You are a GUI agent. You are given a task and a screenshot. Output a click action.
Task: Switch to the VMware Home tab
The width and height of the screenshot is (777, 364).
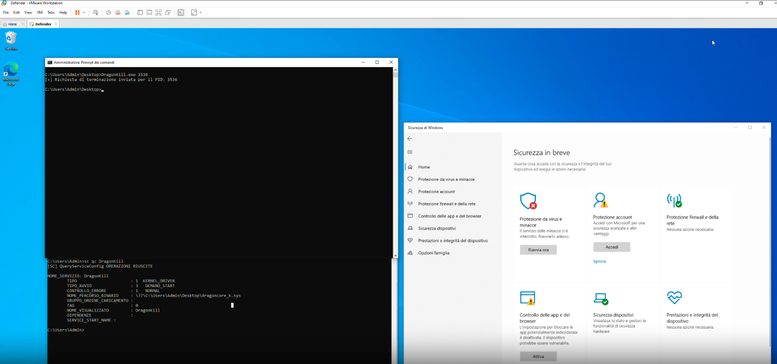[x=11, y=24]
